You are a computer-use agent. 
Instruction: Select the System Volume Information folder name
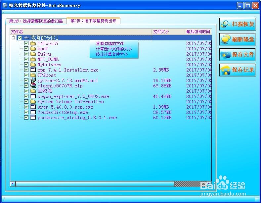point(71,102)
